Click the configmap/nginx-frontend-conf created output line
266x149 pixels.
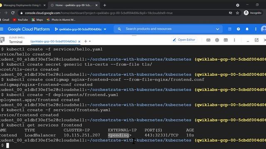point(46,84)
